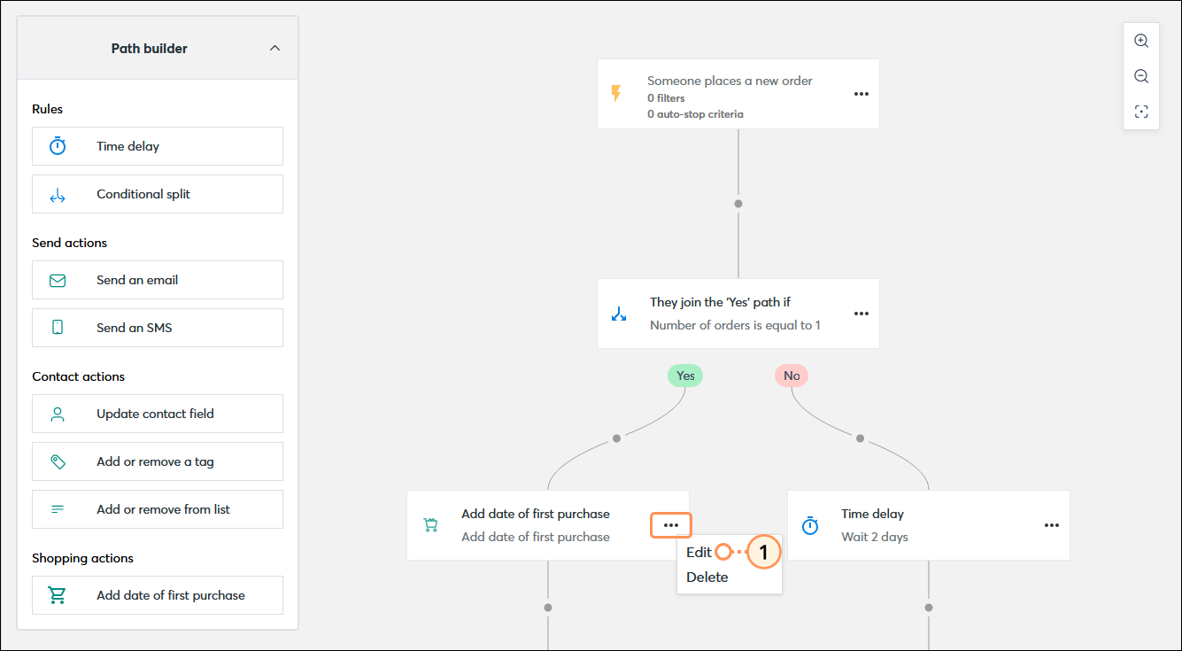Choose Edit from the context menu
Viewport: 1182px width, 651px height.
pyautogui.click(x=699, y=551)
